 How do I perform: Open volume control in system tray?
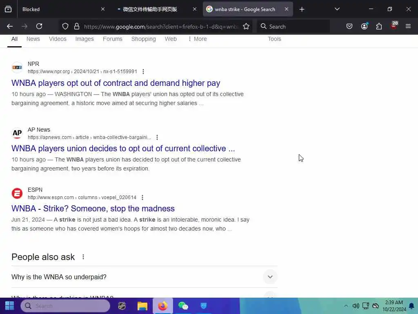356,306
